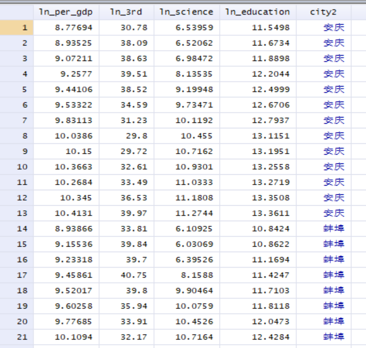Click ln_science value 10.0759

coord(194,306)
